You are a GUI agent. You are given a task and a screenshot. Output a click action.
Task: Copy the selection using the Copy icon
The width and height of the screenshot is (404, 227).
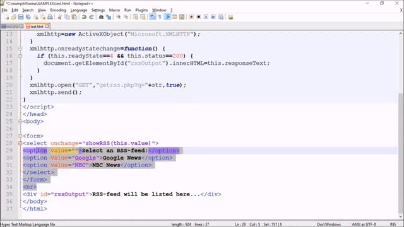point(67,17)
